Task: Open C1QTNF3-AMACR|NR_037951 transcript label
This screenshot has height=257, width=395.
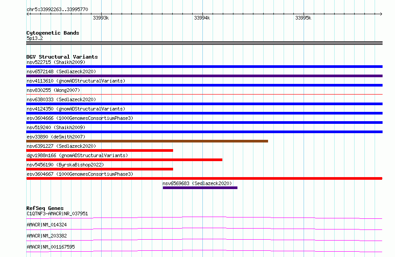Action: click(x=57, y=214)
